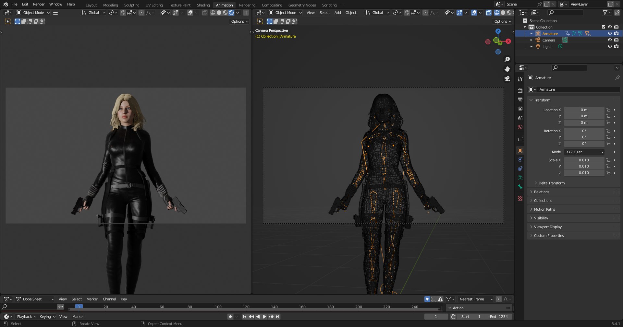The width and height of the screenshot is (623, 327).
Task: Click the End frame 1234 field
Action: point(498,317)
